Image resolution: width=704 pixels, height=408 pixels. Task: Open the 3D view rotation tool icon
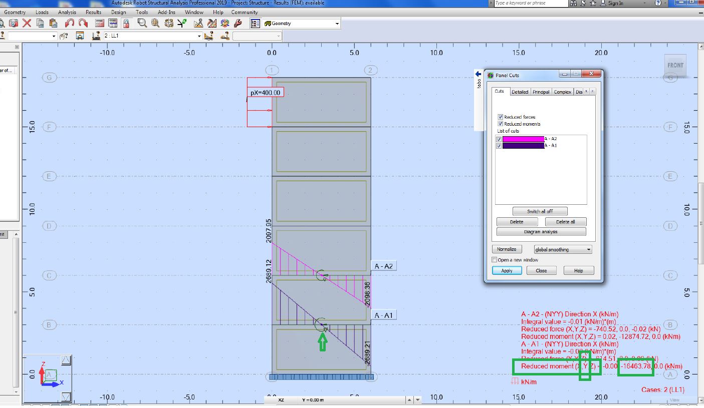[226, 23]
